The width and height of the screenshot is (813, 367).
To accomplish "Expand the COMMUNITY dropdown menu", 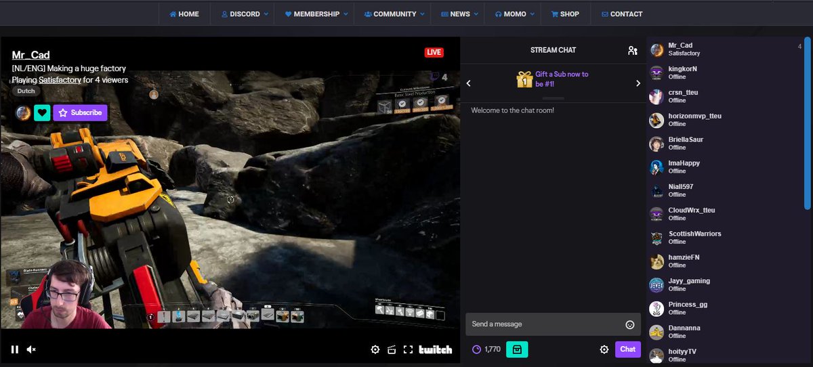I will tap(394, 14).
